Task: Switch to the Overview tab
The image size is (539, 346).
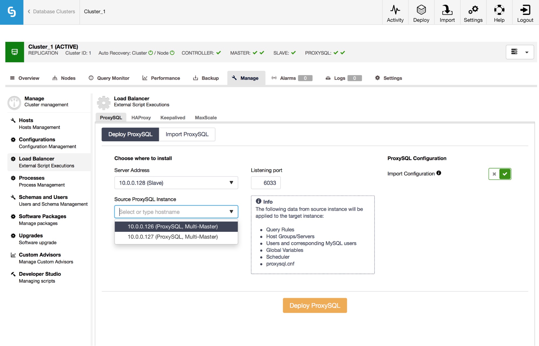Action: tap(25, 78)
